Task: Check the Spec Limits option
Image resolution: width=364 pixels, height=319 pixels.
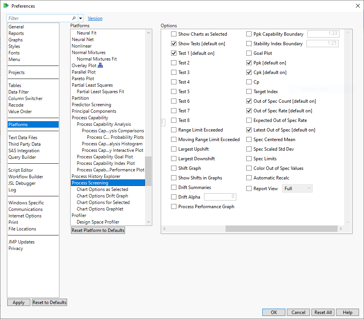Action: [249, 159]
